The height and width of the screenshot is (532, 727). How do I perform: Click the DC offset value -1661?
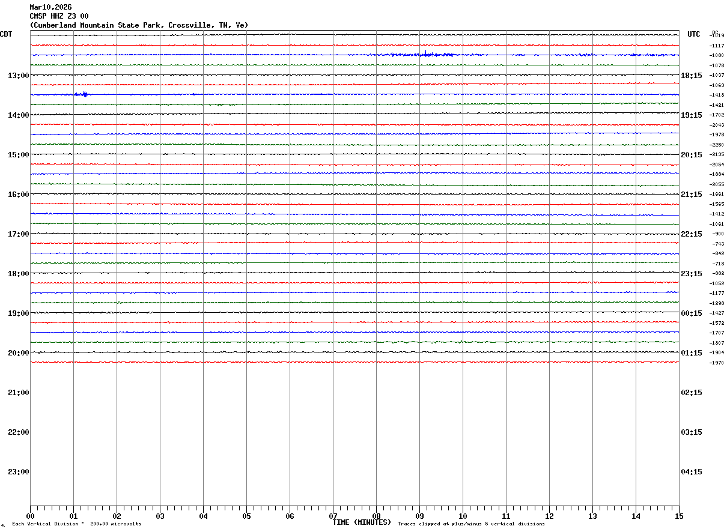click(717, 195)
